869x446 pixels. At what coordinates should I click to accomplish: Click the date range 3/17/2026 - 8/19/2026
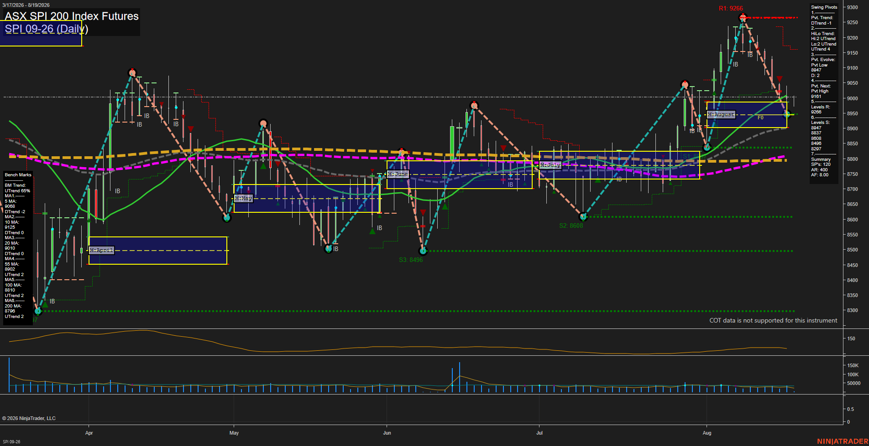tap(26, 5)
